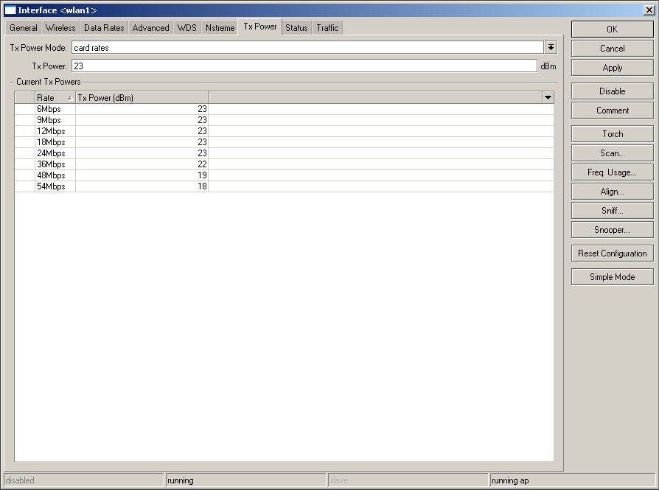The image size is (659, 490).
Task: Click the 'disabled' status bar entry
Action: pos(84,480)
